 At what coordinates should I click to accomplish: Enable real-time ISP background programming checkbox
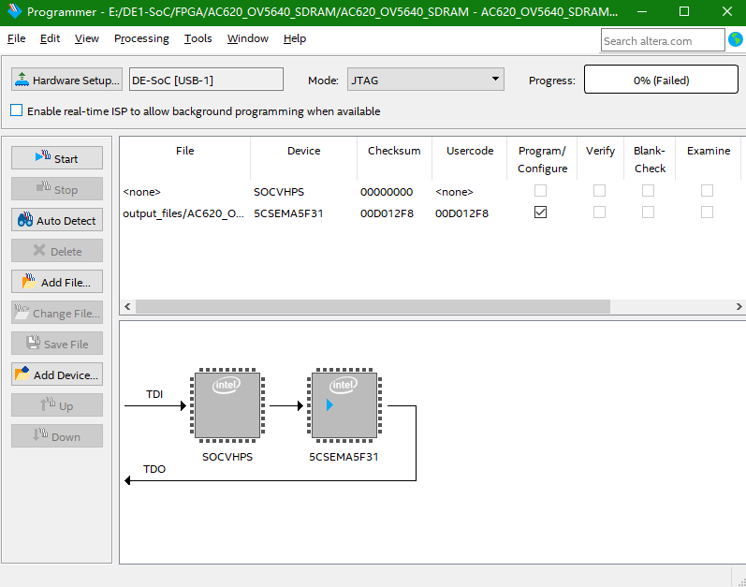pos(16,110)
